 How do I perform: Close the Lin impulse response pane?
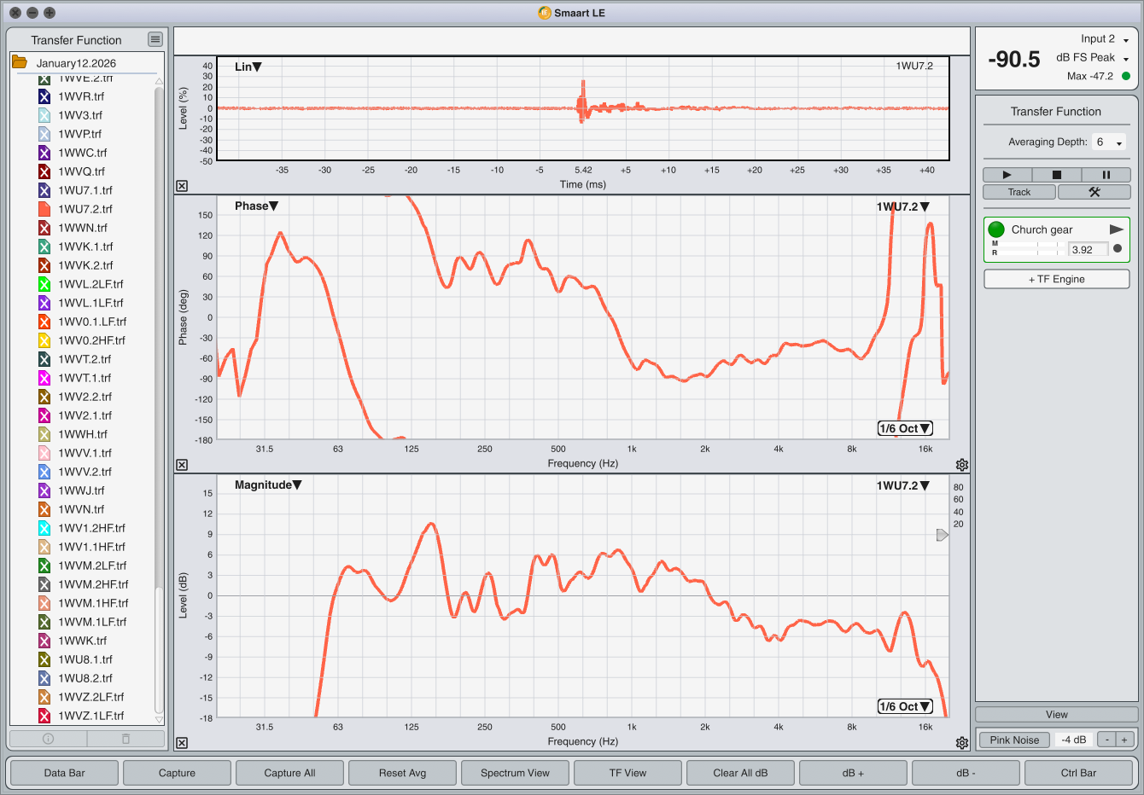(x=182, y=186)
